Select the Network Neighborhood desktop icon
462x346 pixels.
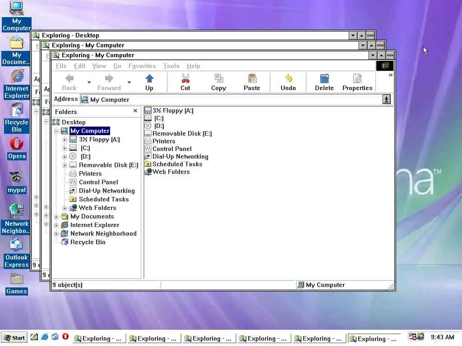17,219
